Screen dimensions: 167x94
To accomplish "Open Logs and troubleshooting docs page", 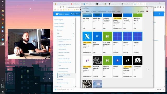I will point(65,62).
